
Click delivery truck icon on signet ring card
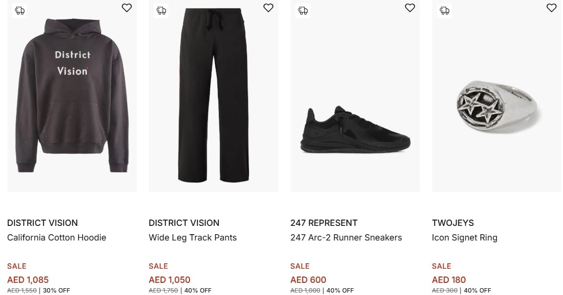pyautogui.click(x=444, y=10)
